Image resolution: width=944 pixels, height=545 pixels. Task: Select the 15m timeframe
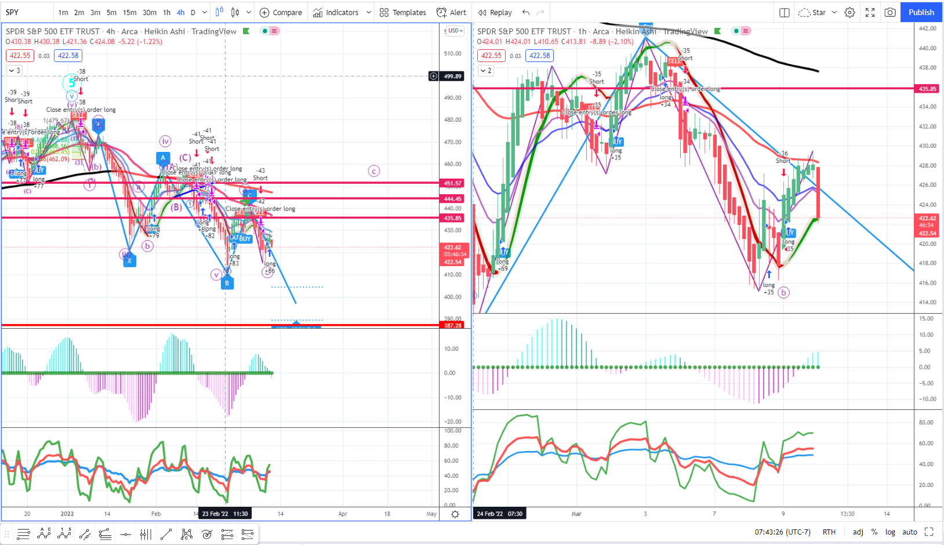tap(130, 12)
